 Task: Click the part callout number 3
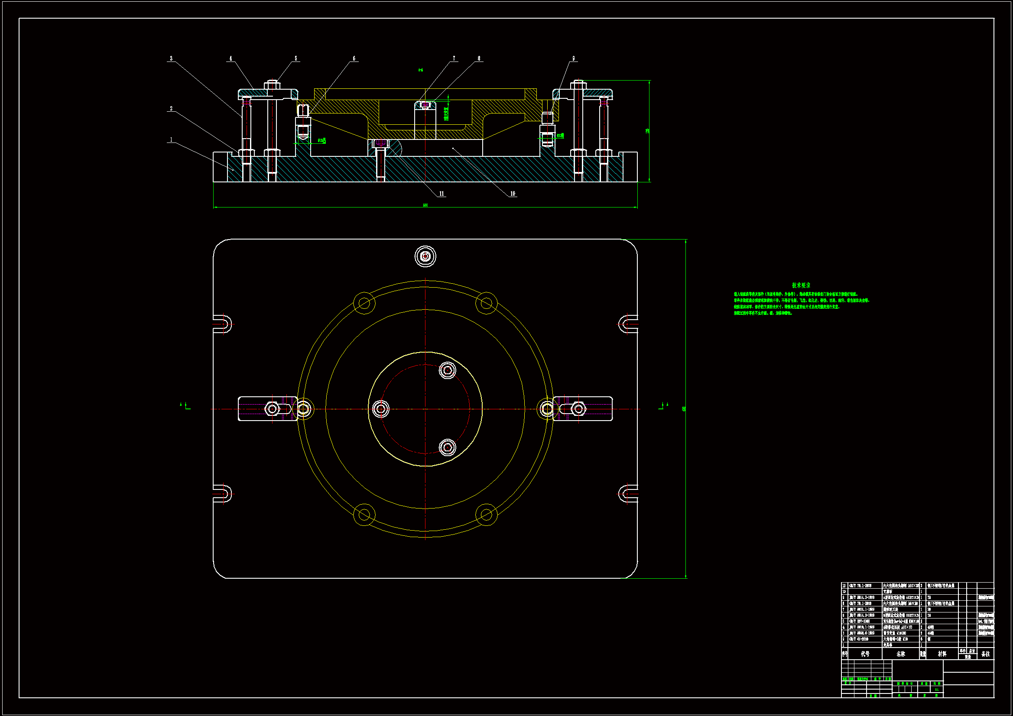(171, 58)
